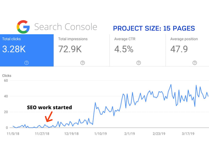Screen dimensions: 209x141
Task: Enable the Average position metric card
Action: [187, 50]
